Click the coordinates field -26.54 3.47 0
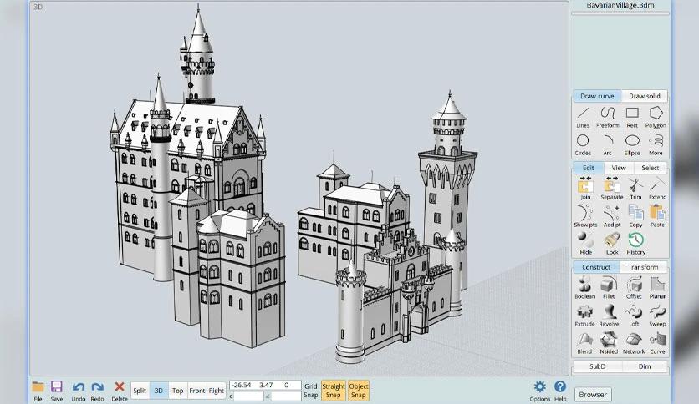 265,385
